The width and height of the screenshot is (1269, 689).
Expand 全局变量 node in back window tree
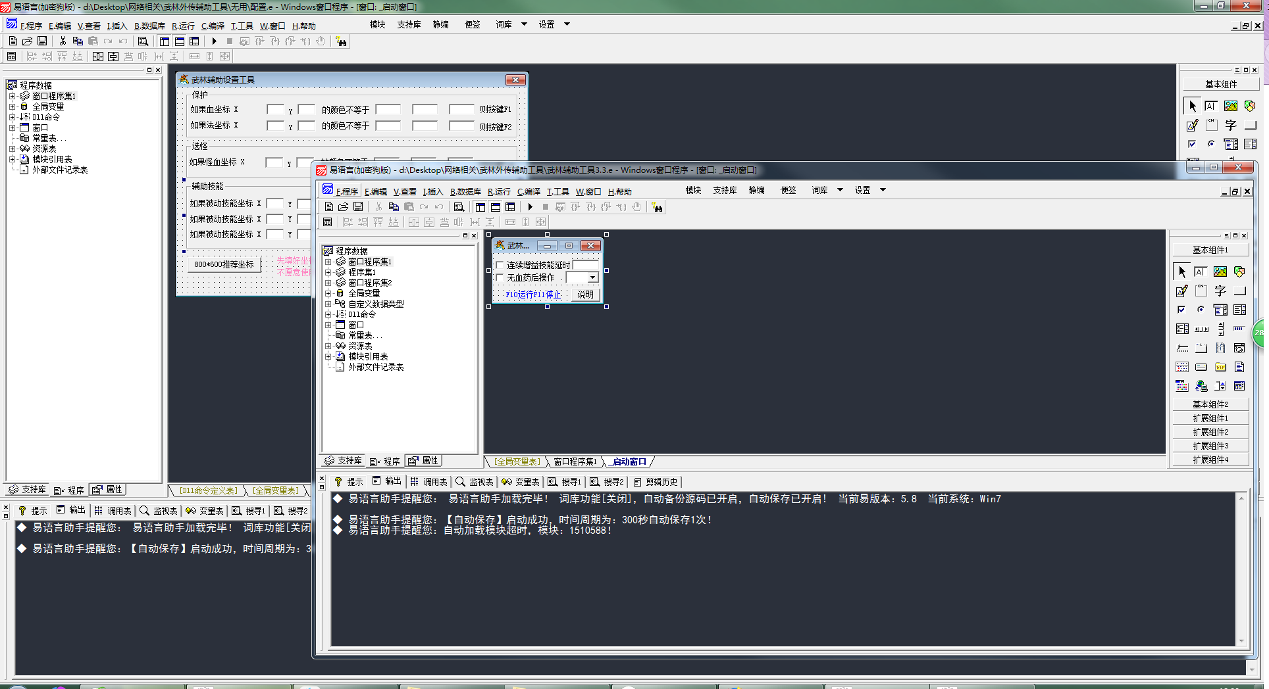click(x=12, y=107)
